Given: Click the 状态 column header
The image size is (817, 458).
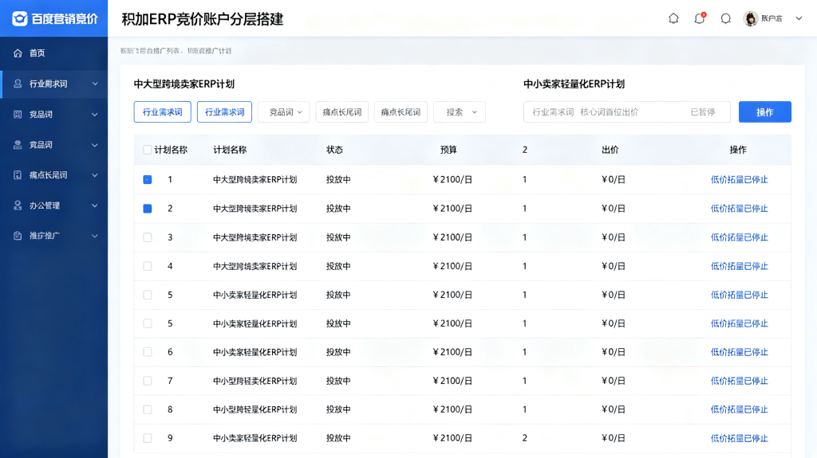Looking at the screenshot, I should [x=334, y=150].
